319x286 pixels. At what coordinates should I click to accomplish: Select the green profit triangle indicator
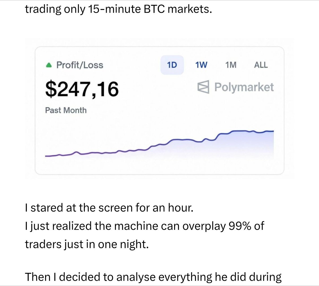49,64
